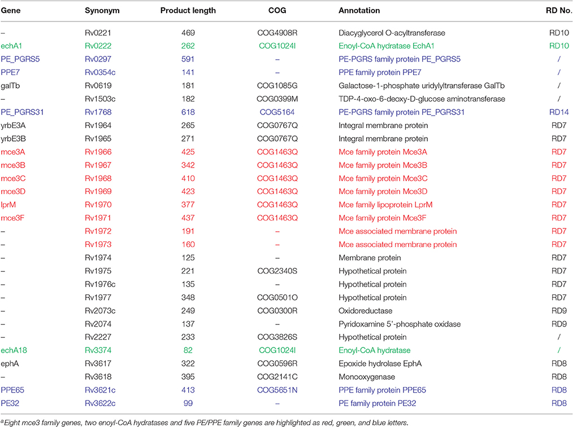Select COG1085G in the COG column
Screen dimensions: 573x427
click(277, 86)
